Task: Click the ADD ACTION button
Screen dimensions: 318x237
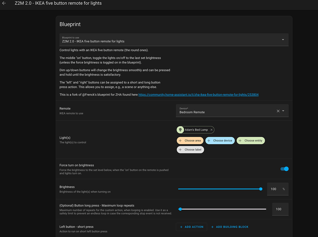Action: coord(192,227)
